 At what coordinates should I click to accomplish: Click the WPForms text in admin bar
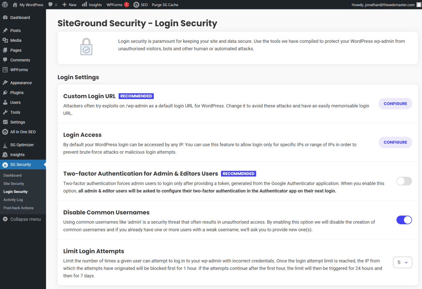(x=114, y=5)
